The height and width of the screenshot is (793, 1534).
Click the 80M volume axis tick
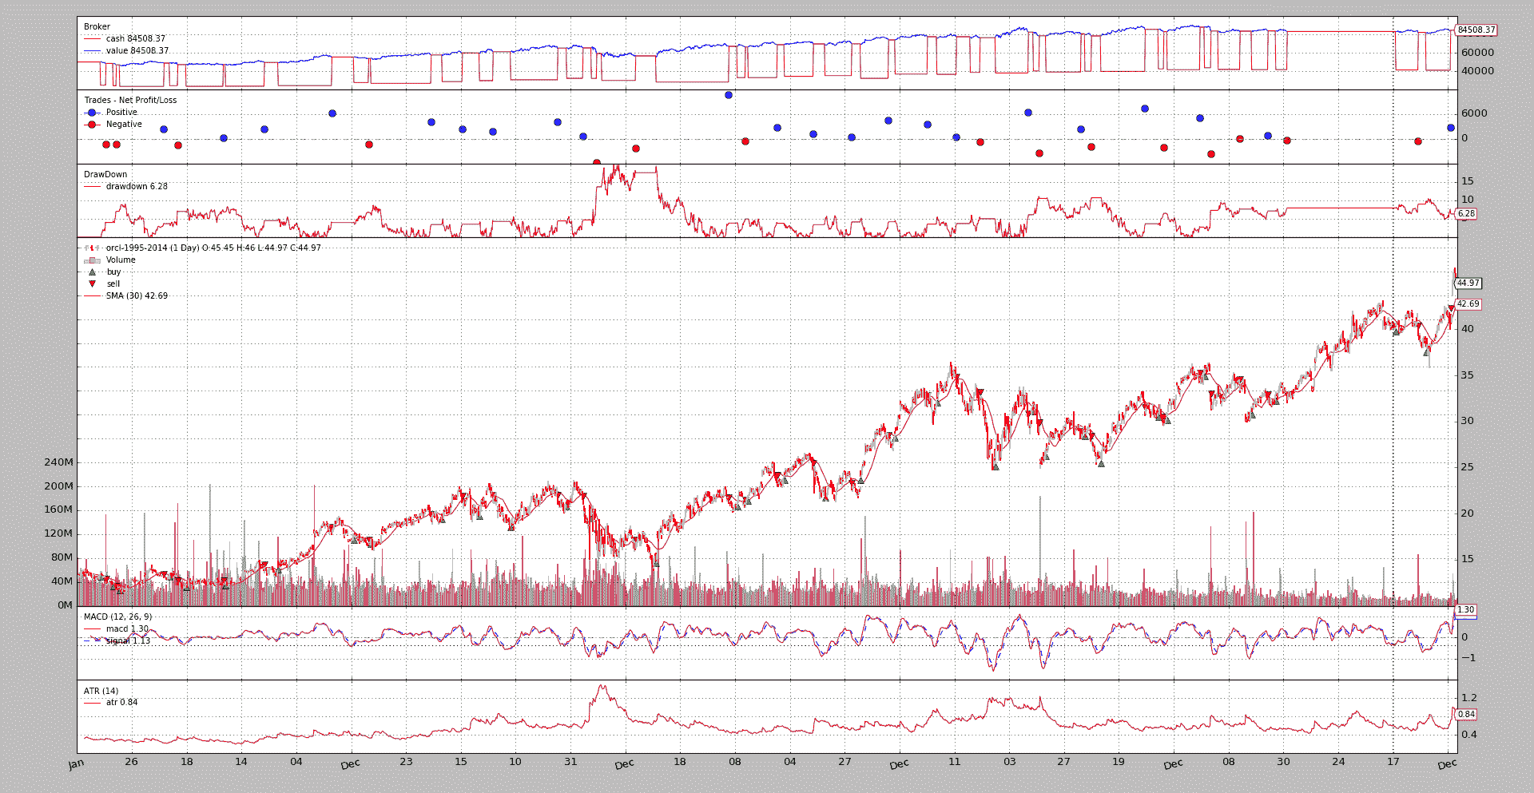tap(62, 557)
